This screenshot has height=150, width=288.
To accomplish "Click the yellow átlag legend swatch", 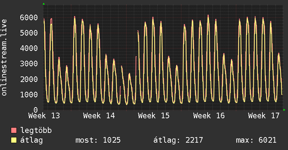I will [14, 140].
